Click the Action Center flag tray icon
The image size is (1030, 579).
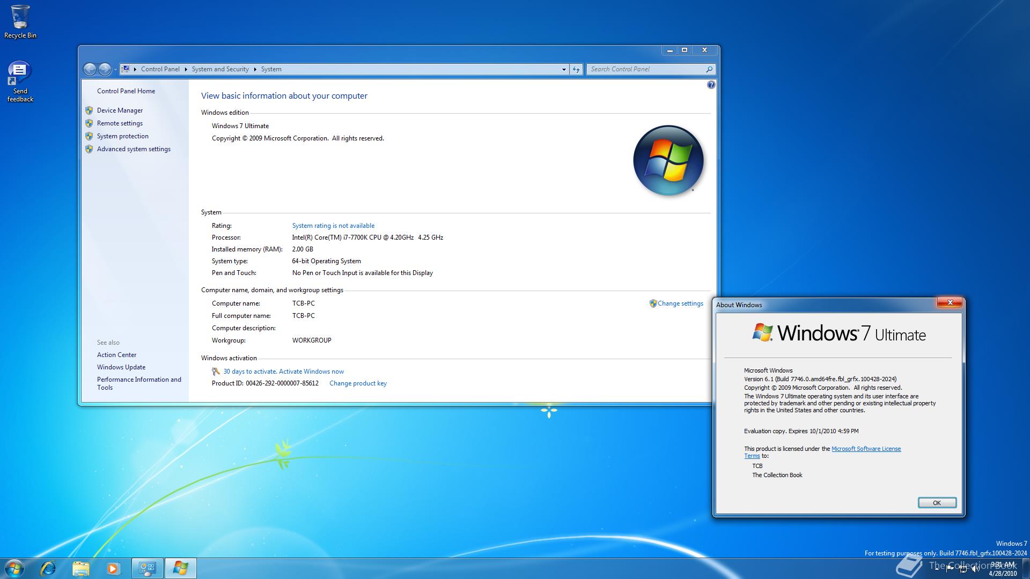click(950, 569)
